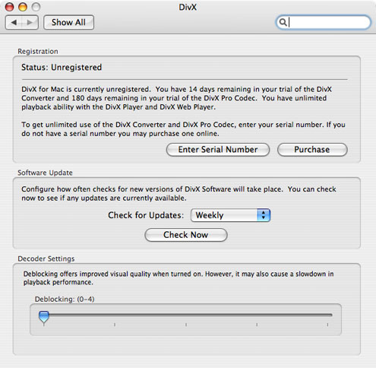Viewport: 376px width, 368px height.
Task: Click the 'Check for Updates:' label
Action: (146, 215)
